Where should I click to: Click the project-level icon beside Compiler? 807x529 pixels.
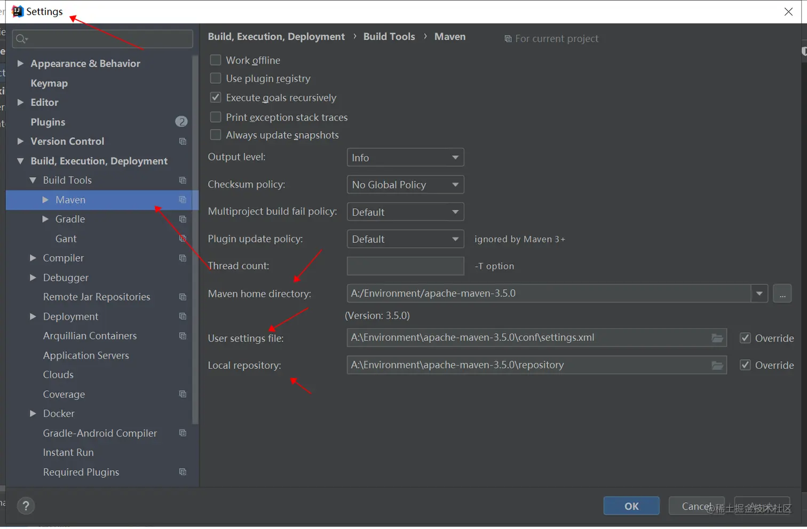coord(183,258)
